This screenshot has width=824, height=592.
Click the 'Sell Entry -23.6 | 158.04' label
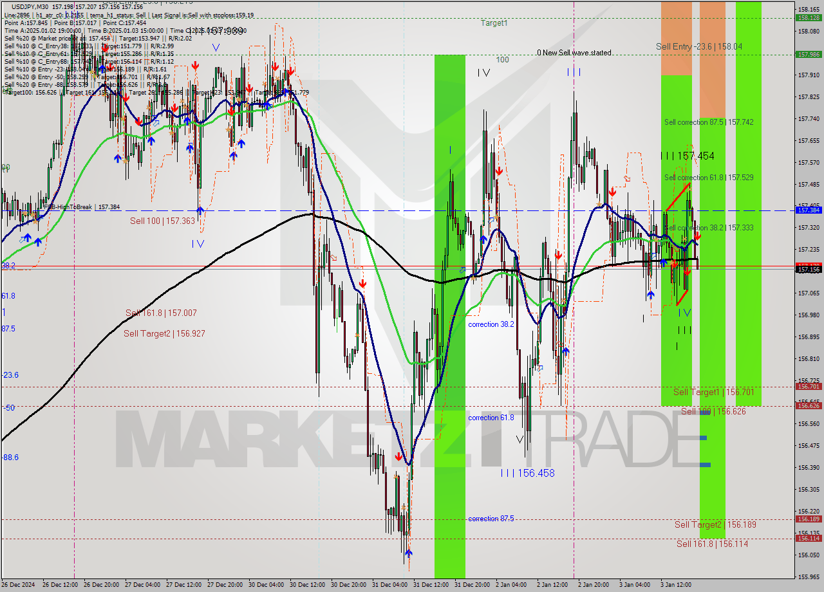point(699,46)
